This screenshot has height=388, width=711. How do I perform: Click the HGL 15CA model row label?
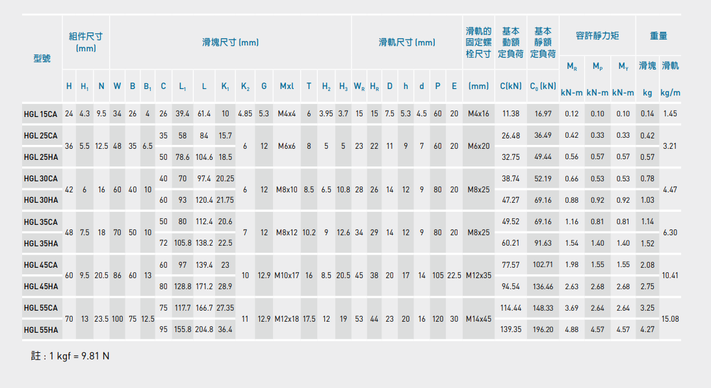click(41, 114)
